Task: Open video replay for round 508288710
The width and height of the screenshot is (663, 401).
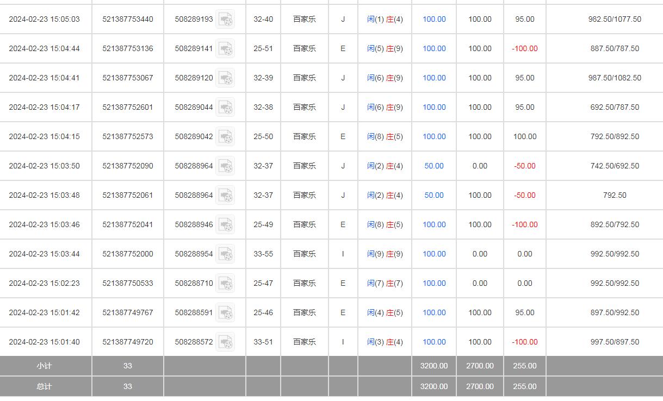Action: tap(225, 284)
